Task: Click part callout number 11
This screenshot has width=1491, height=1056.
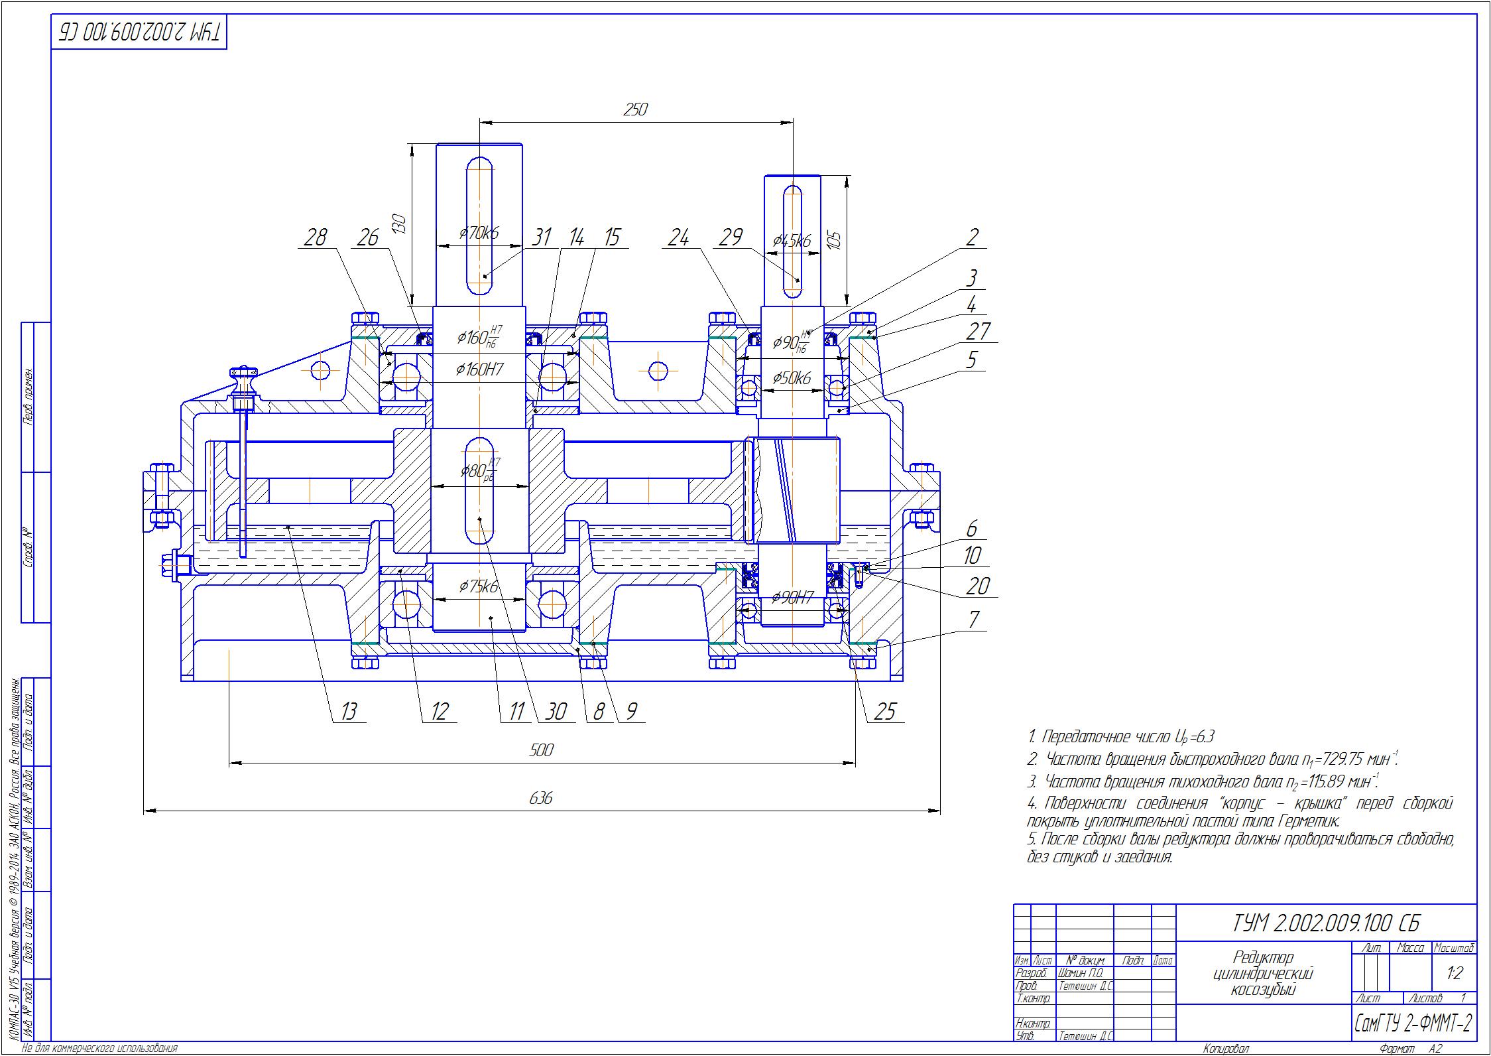Action: (x=516, y=712)
